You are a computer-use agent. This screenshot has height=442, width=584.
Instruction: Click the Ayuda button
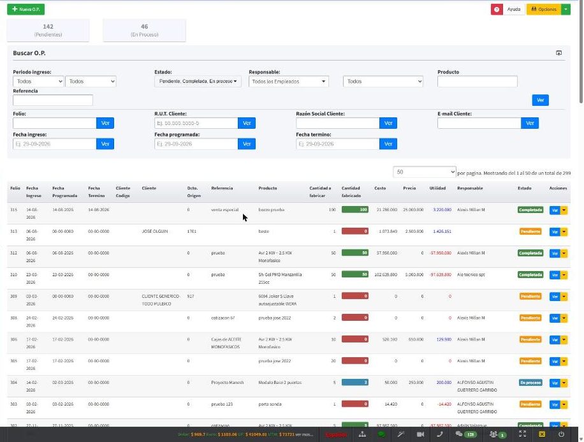tap(514, 10)
